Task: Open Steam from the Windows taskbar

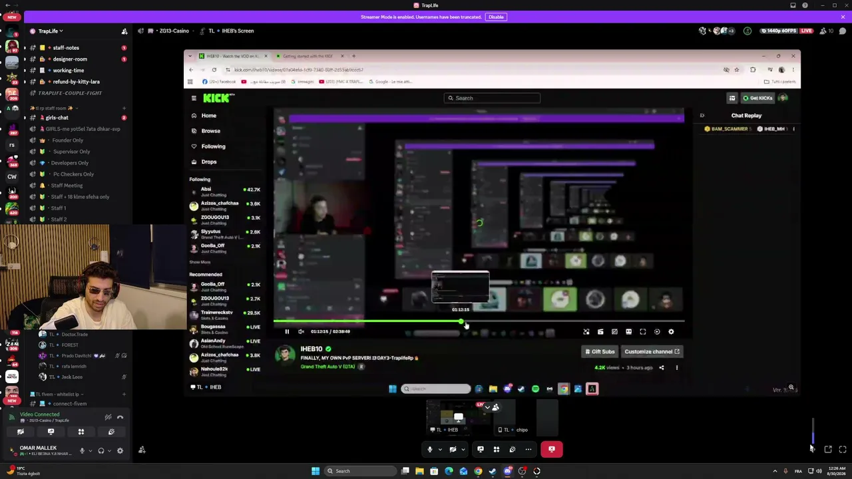Action: coord(493,471)
